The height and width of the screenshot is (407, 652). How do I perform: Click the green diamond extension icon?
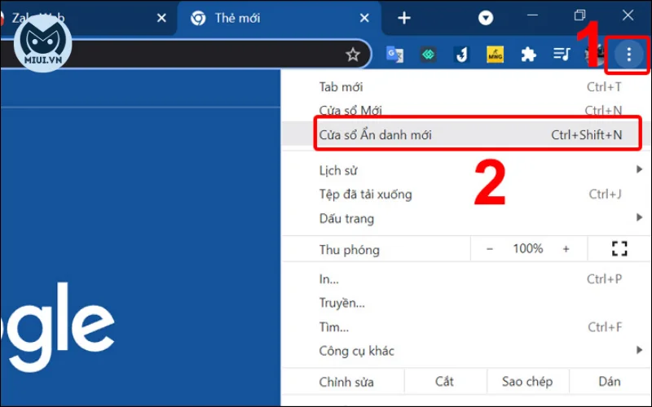point(429,55)
